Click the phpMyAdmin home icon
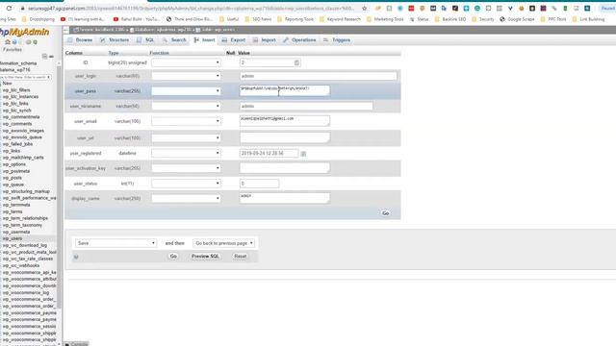Viewport: 616px width, 346px height. [7, 42]
